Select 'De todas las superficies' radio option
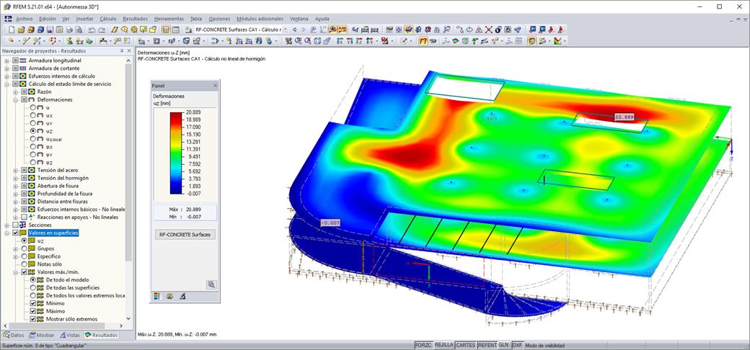Viewport: 750px width, 350px height. [33, 287]
